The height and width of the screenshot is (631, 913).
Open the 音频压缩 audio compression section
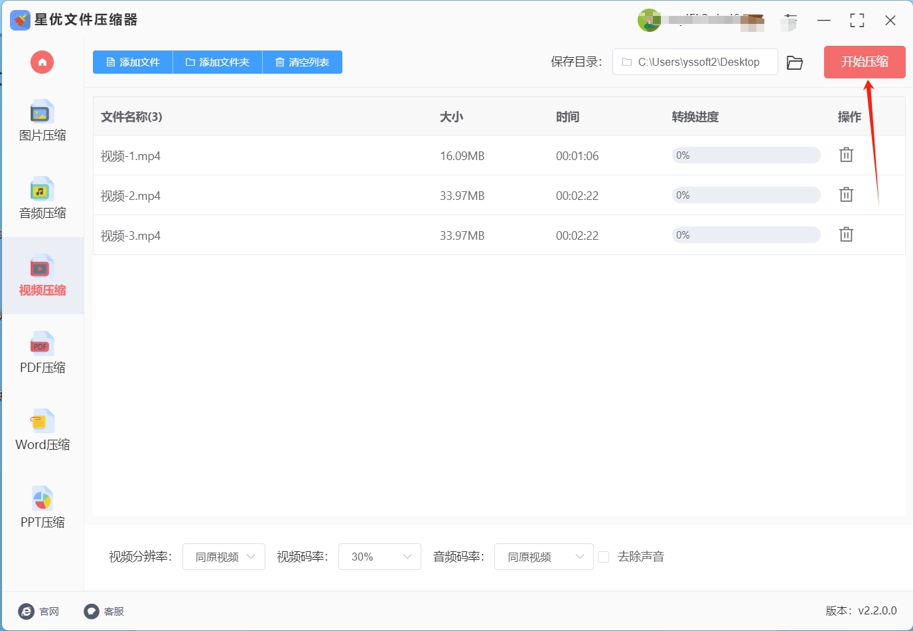(x=42, y=198)
